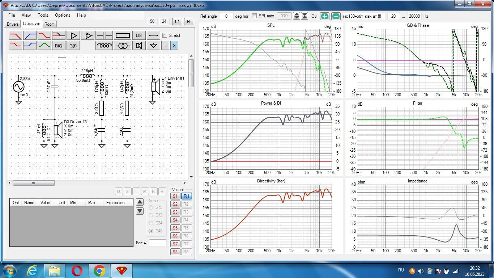Add a loudspeaker driver symbol
The image size is (494, 278).
point(139,46)
